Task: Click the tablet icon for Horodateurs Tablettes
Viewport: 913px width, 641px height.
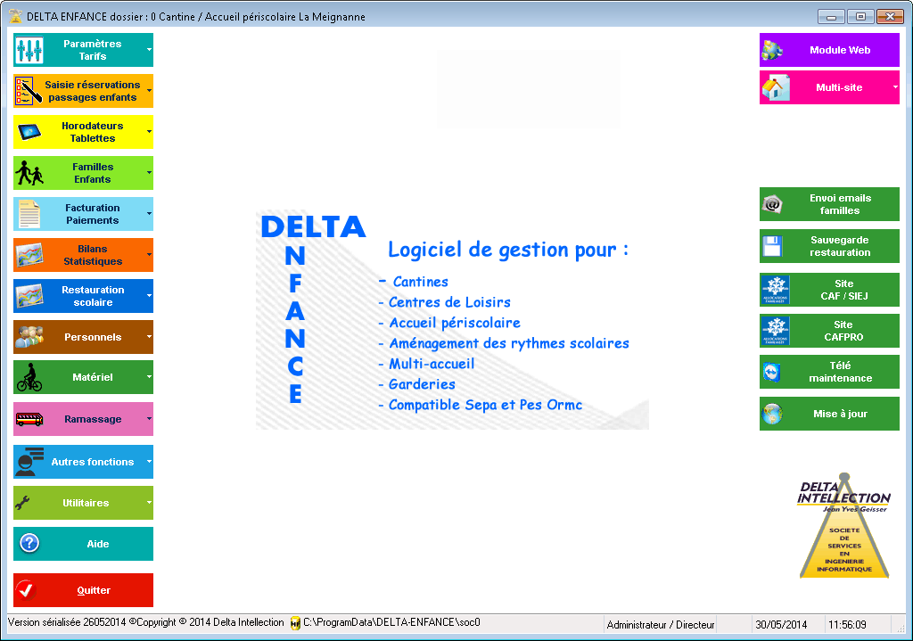Action: tap(29, 132)
